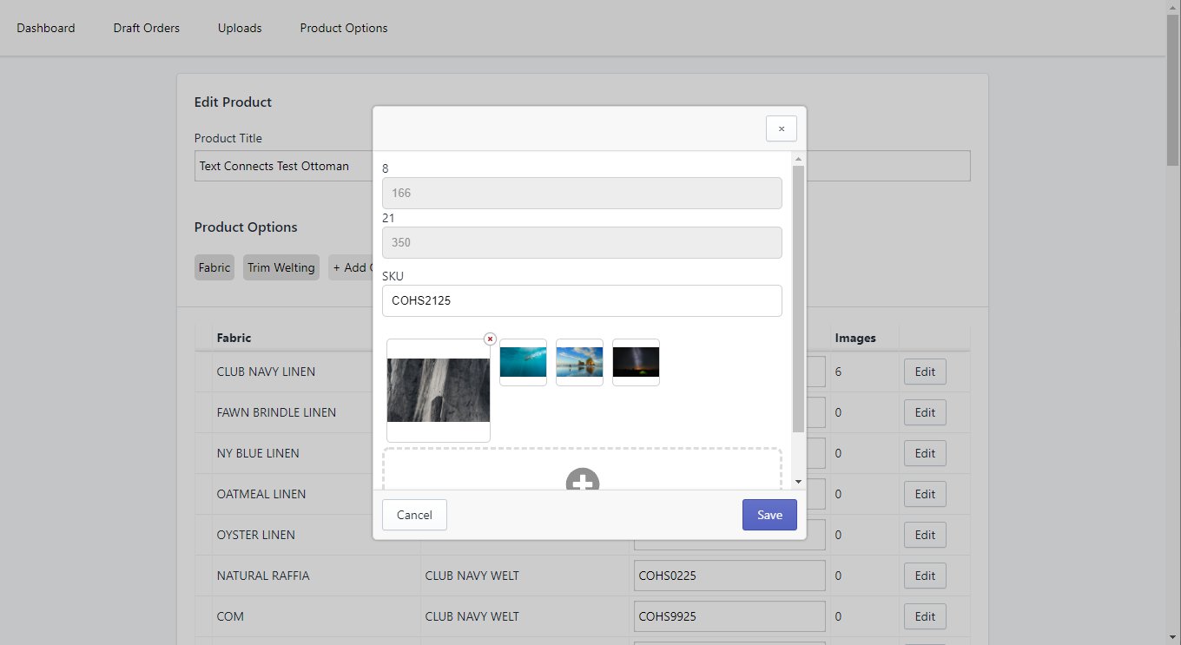Select the night sky thumbnail

click(x=636, y=362)
